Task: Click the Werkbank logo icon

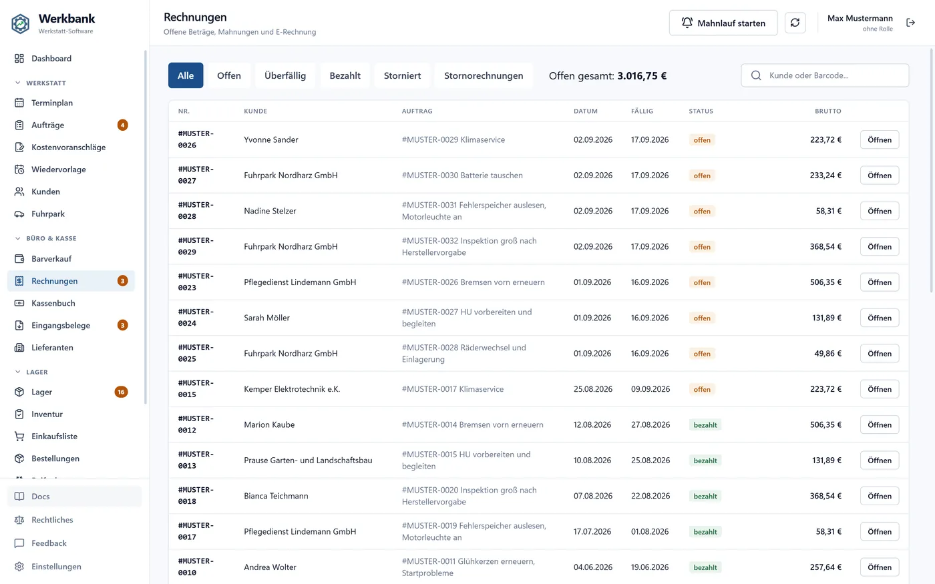Action: coord(21,24)
